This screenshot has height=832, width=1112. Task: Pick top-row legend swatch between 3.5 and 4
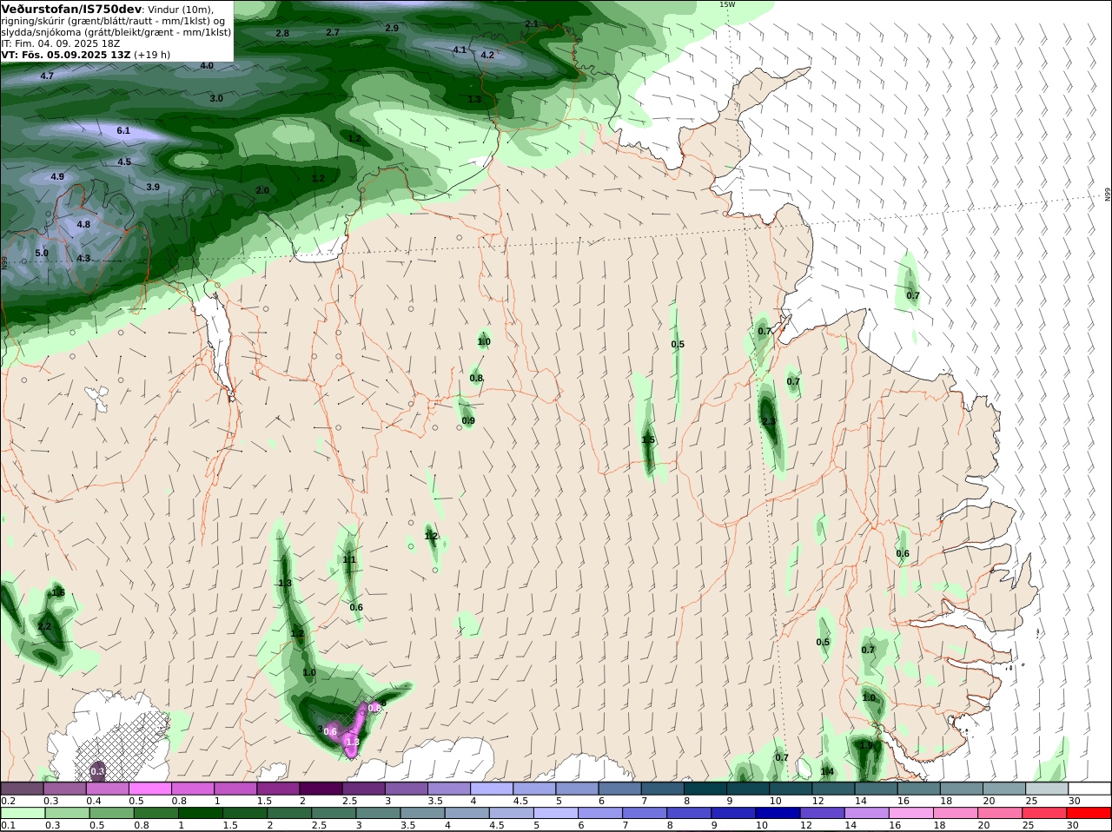448,789
